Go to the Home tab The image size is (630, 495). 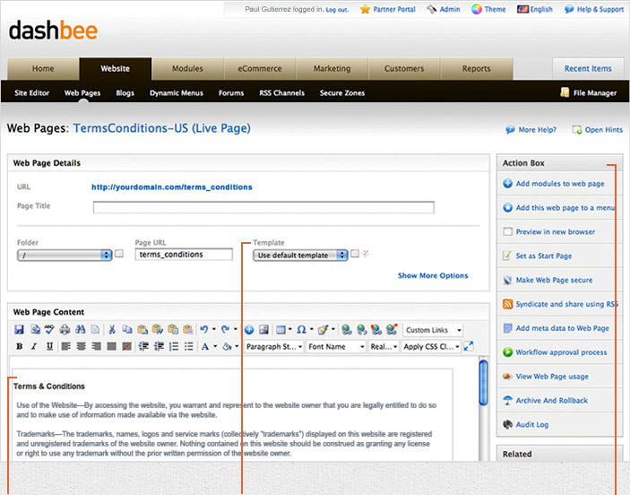[x=43, y=68]
